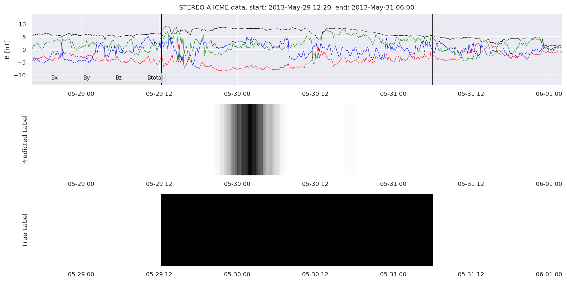This screenshot has width=567, height=282.
Task: Click '05-31 12' tick under magnetic field plot
Action: click(x=471, y=94)
